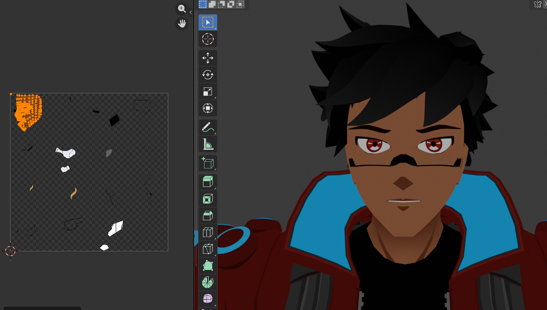Switch to Subtract selection mode

point(221,4)
